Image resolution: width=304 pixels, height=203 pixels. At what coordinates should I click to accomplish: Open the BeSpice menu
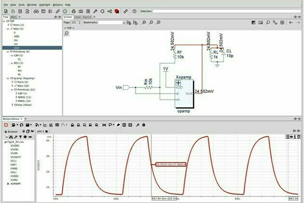click(x=57, y=5)
